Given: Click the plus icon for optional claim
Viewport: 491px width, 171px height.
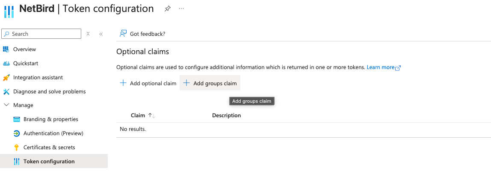Looking at the screenshot, I should [123, 83].
